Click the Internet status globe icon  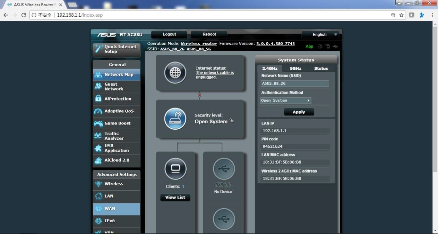175,73
